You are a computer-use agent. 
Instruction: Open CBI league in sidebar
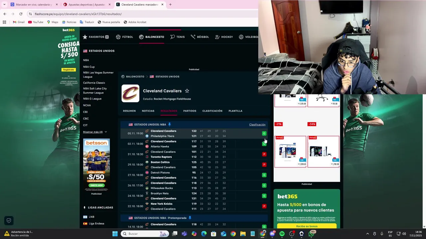tap(85, 112)
